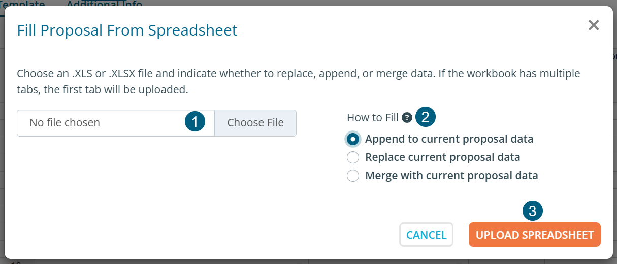This screenshot has width=617, height=264.
Task: Click 'Append to current proposal data' label
Action: coord(449,139)
